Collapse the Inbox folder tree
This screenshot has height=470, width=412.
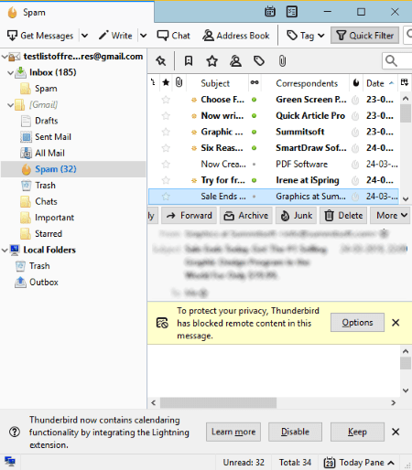pyautogui.click(x=10, y=73)
